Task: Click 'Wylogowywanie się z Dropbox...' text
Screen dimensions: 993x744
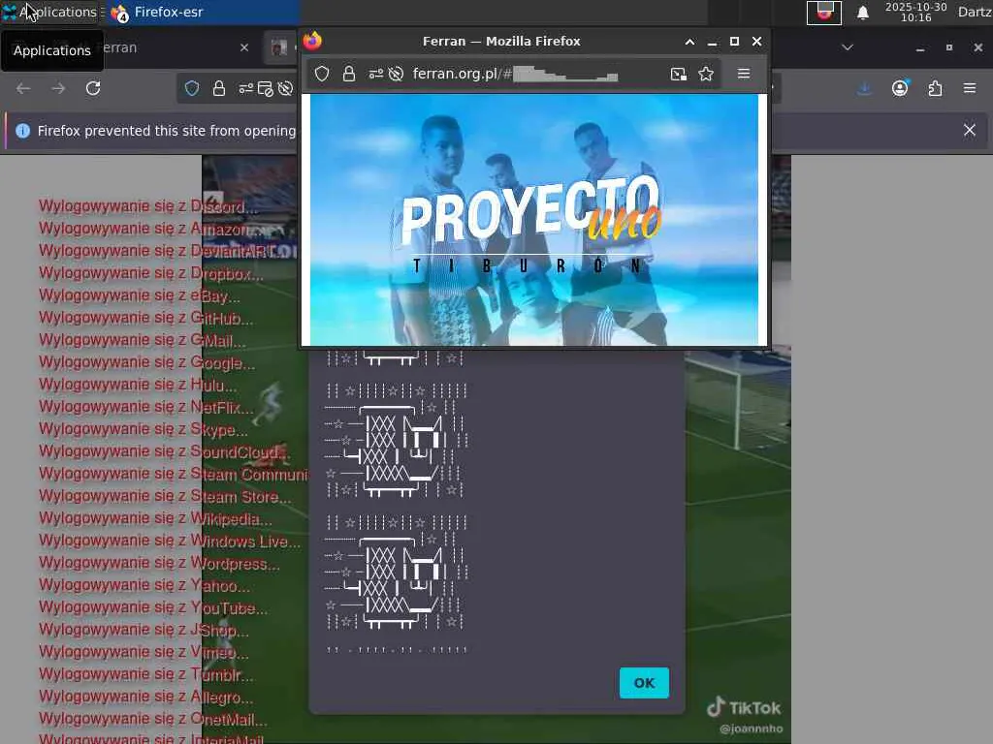Action: pos(150,274)
